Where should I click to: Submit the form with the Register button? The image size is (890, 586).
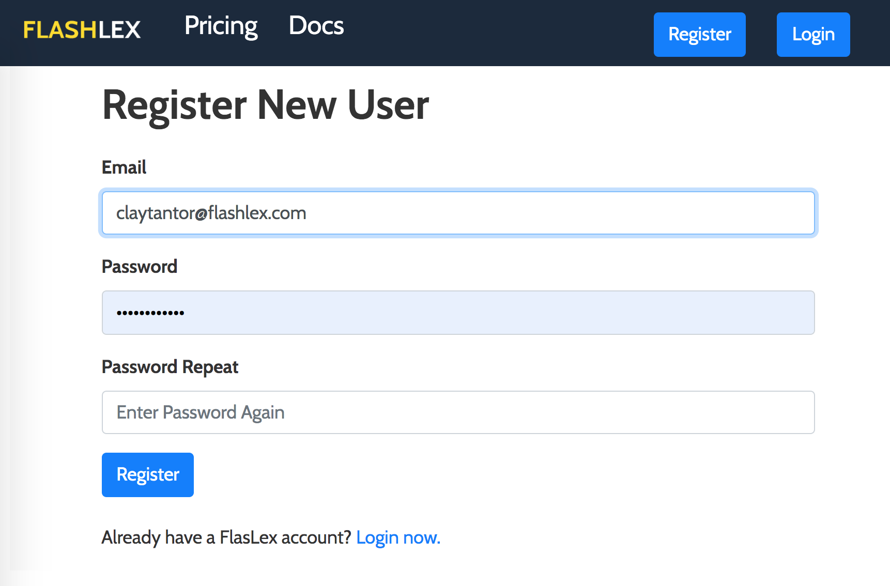(x=148, y=475)
